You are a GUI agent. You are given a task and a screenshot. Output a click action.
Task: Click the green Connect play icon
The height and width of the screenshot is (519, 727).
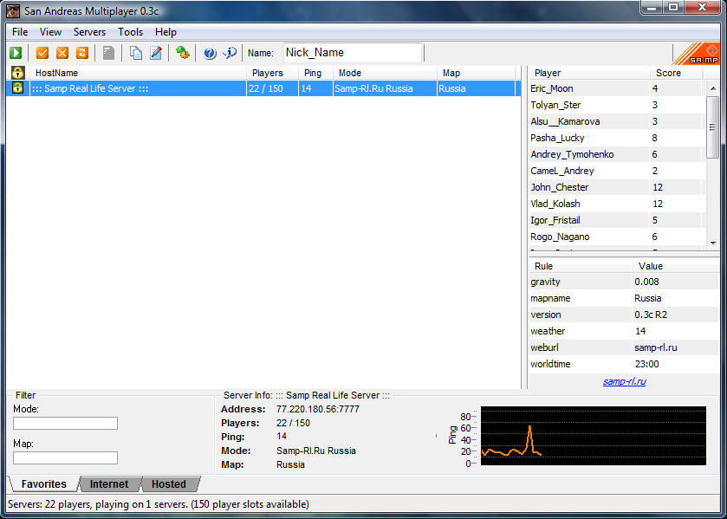click(16, 53)
